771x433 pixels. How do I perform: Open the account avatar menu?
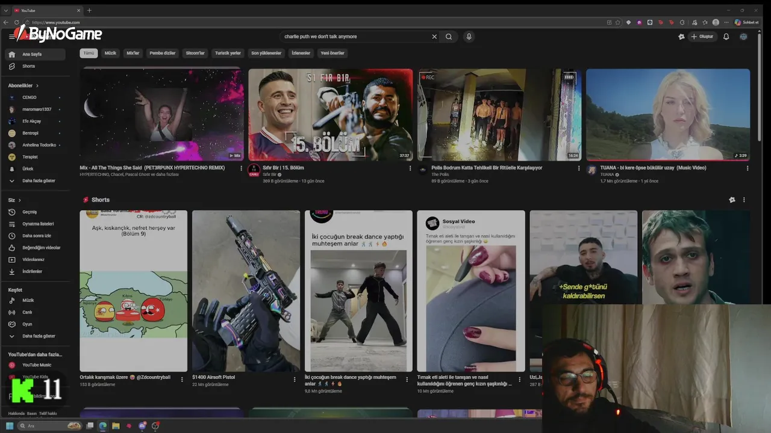(x=743, y=37)
